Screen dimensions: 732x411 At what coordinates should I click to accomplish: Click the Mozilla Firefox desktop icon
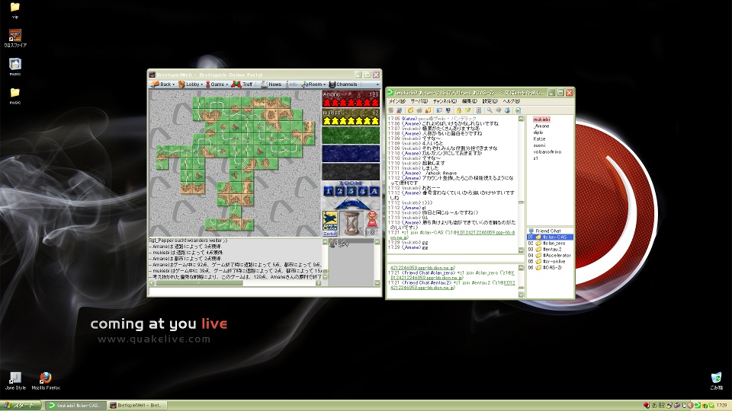46,381
